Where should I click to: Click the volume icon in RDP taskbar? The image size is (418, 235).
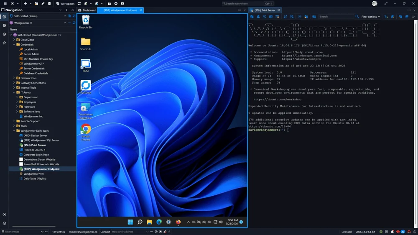pyautogui.click(x=221, y=222)
